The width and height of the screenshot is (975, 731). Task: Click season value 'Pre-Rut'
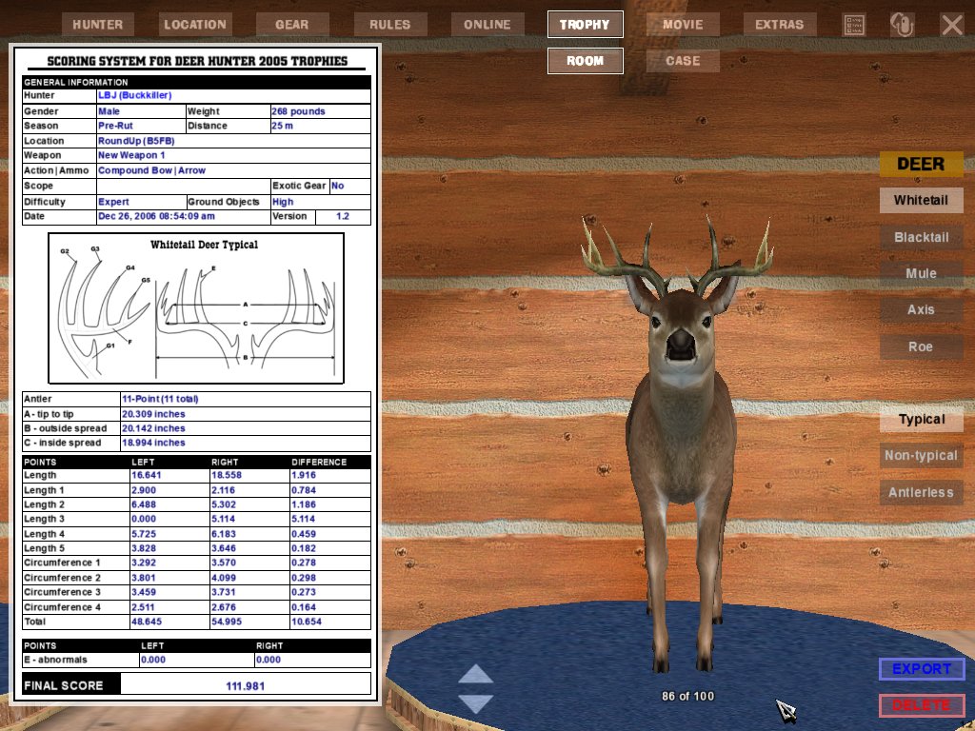click(115, 126)
